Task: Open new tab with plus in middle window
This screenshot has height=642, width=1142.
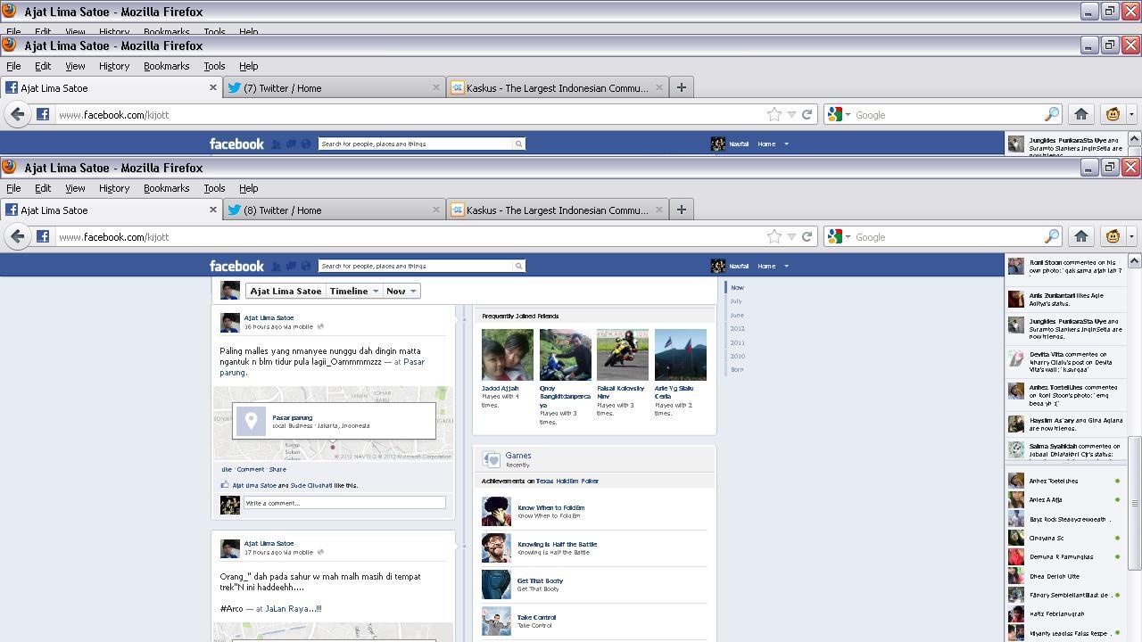Action: [x=681, y=87]
